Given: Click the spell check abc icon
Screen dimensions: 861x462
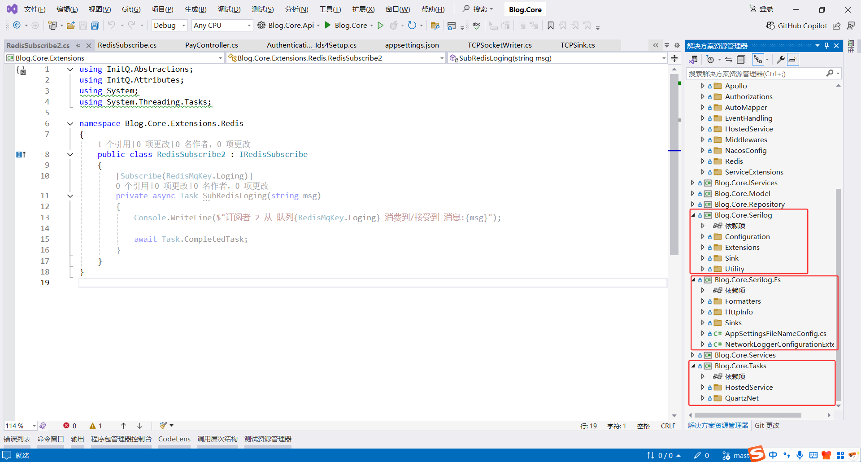Looking at the screenshot, I should [476, 26].
